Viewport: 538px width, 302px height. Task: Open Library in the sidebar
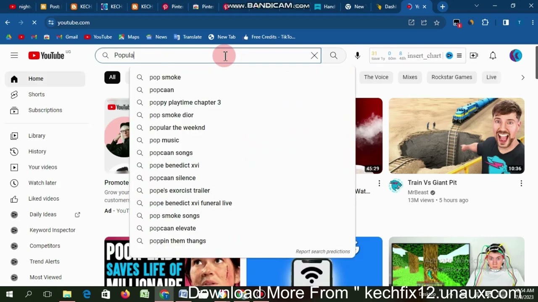45,136
